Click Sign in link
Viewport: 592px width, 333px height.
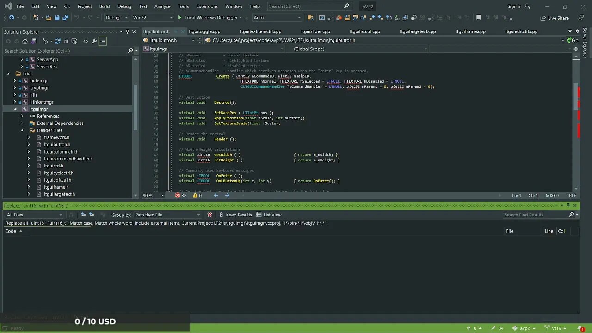point(514,6)
